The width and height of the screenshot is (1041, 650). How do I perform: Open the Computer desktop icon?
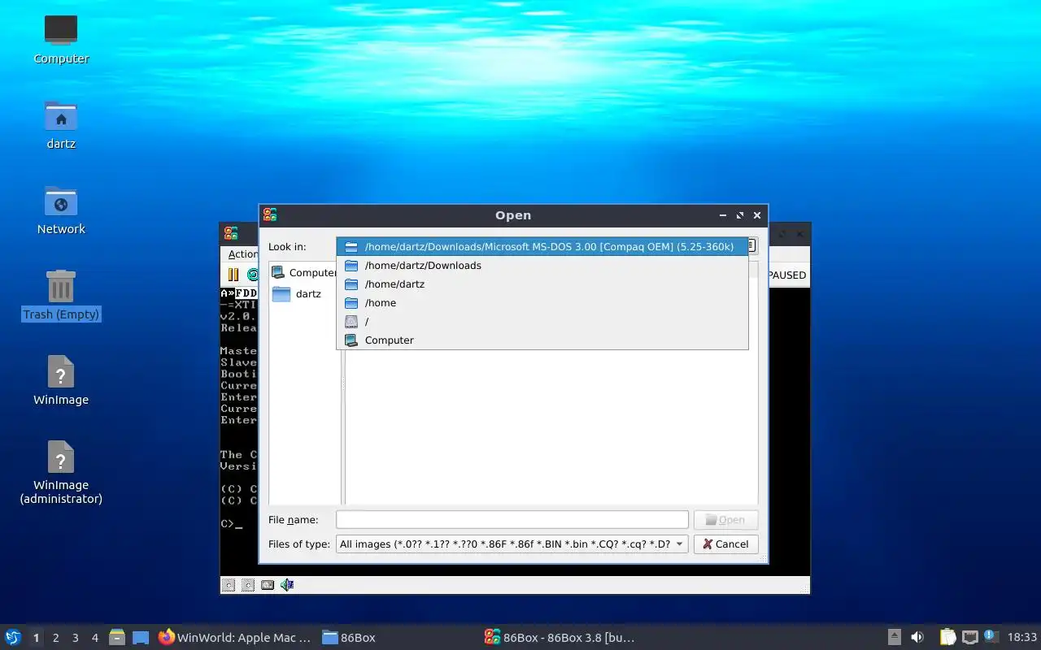coord(61,39)
